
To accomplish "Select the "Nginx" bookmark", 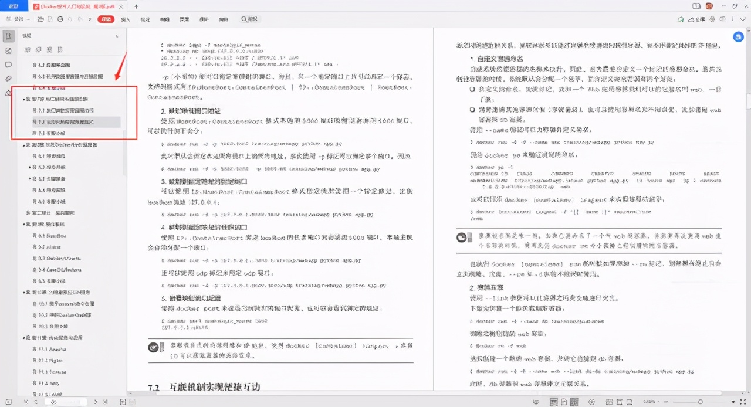I will (49, 360).
